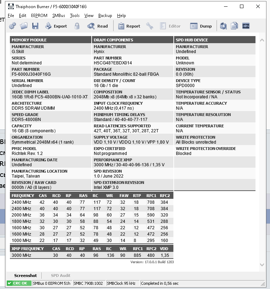Screen dimensions: 270x289
Task: Click the Intel XMP 3.0 value
Action: 106,187
